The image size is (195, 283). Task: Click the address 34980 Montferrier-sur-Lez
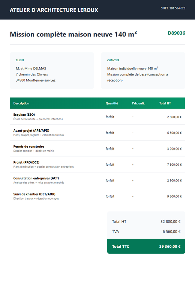click(x=36, y=80)
